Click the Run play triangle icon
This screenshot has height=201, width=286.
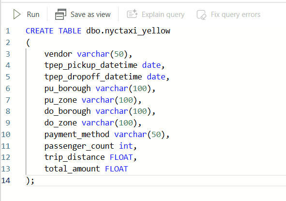17,15
